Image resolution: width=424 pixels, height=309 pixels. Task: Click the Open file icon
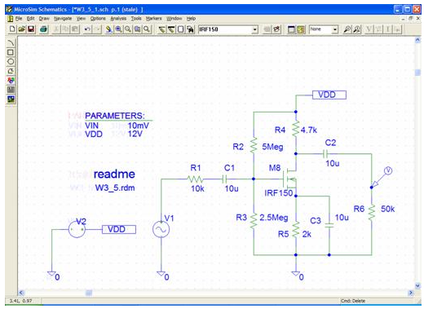pos(21,29)
